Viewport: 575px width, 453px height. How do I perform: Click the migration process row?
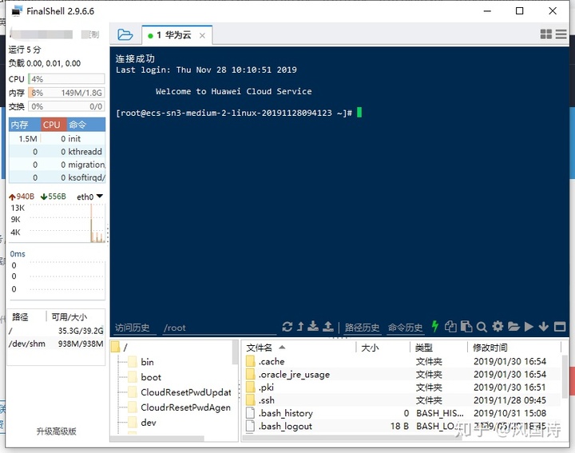[57, 165]
